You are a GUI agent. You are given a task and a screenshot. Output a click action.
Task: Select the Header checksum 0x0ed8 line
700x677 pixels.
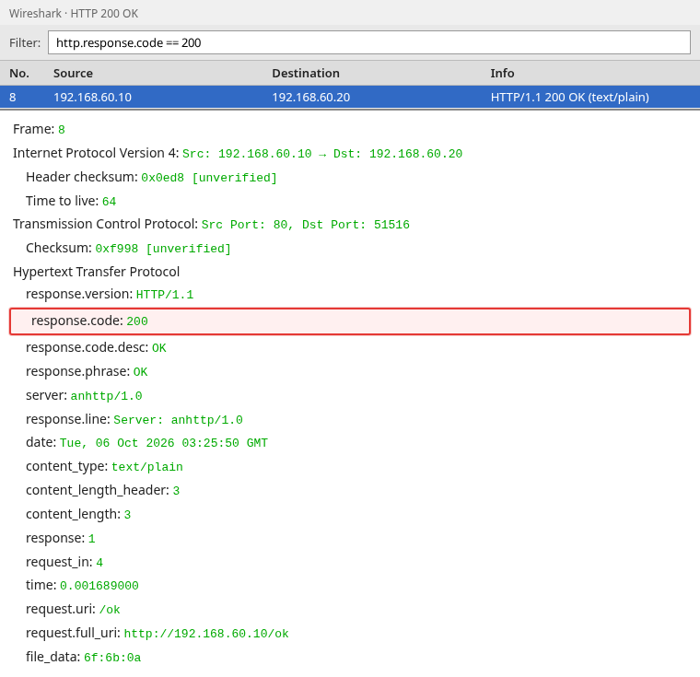coord(151,177)
